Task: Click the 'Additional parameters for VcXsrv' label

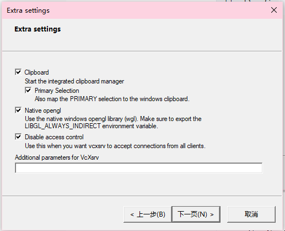Action: (57, 158)
